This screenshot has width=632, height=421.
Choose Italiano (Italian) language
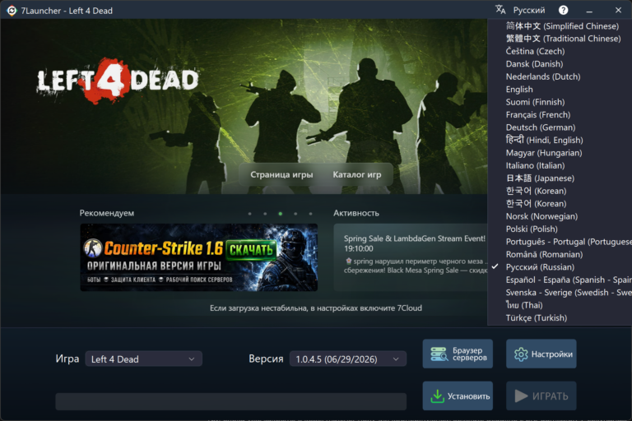[535, 165]
